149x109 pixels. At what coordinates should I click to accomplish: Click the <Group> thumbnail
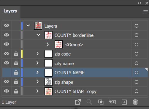click(x=58, y=44)
